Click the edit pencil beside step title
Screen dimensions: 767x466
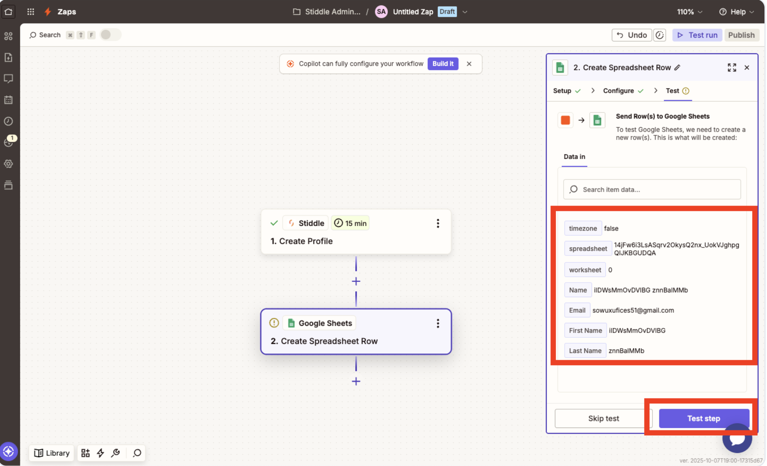677,68
